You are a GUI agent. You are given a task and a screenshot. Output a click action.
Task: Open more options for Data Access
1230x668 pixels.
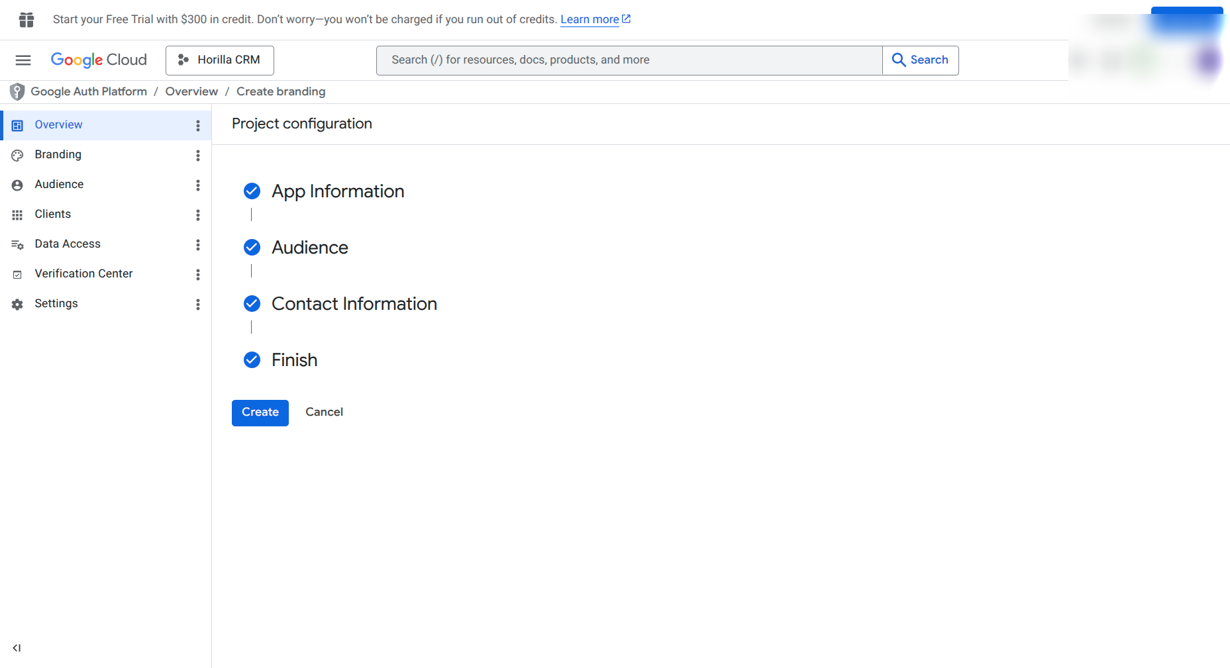tap(197, 244)
